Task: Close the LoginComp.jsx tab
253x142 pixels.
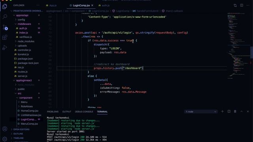Action: (92, 5)
